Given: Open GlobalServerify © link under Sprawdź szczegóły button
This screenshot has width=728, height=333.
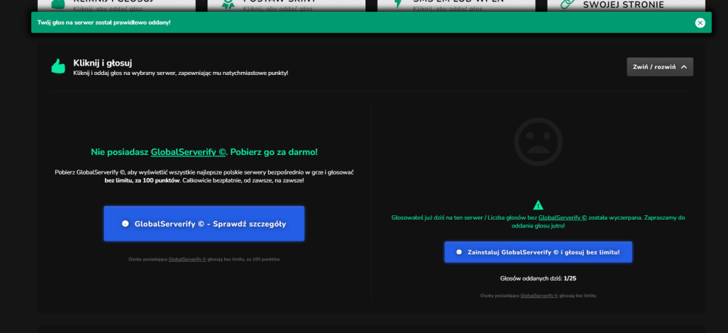Looking at the screenshot, I should 187,260.
